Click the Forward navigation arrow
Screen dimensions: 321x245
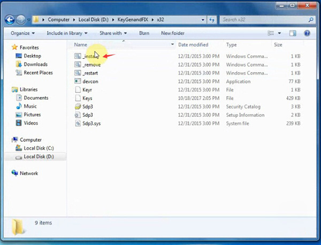pyautogui.click(x=21, y=20)
